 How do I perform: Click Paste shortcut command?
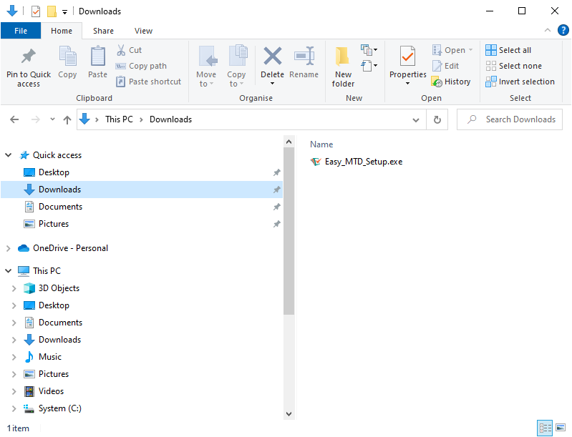pyautogui.click(x=148, y=82)
